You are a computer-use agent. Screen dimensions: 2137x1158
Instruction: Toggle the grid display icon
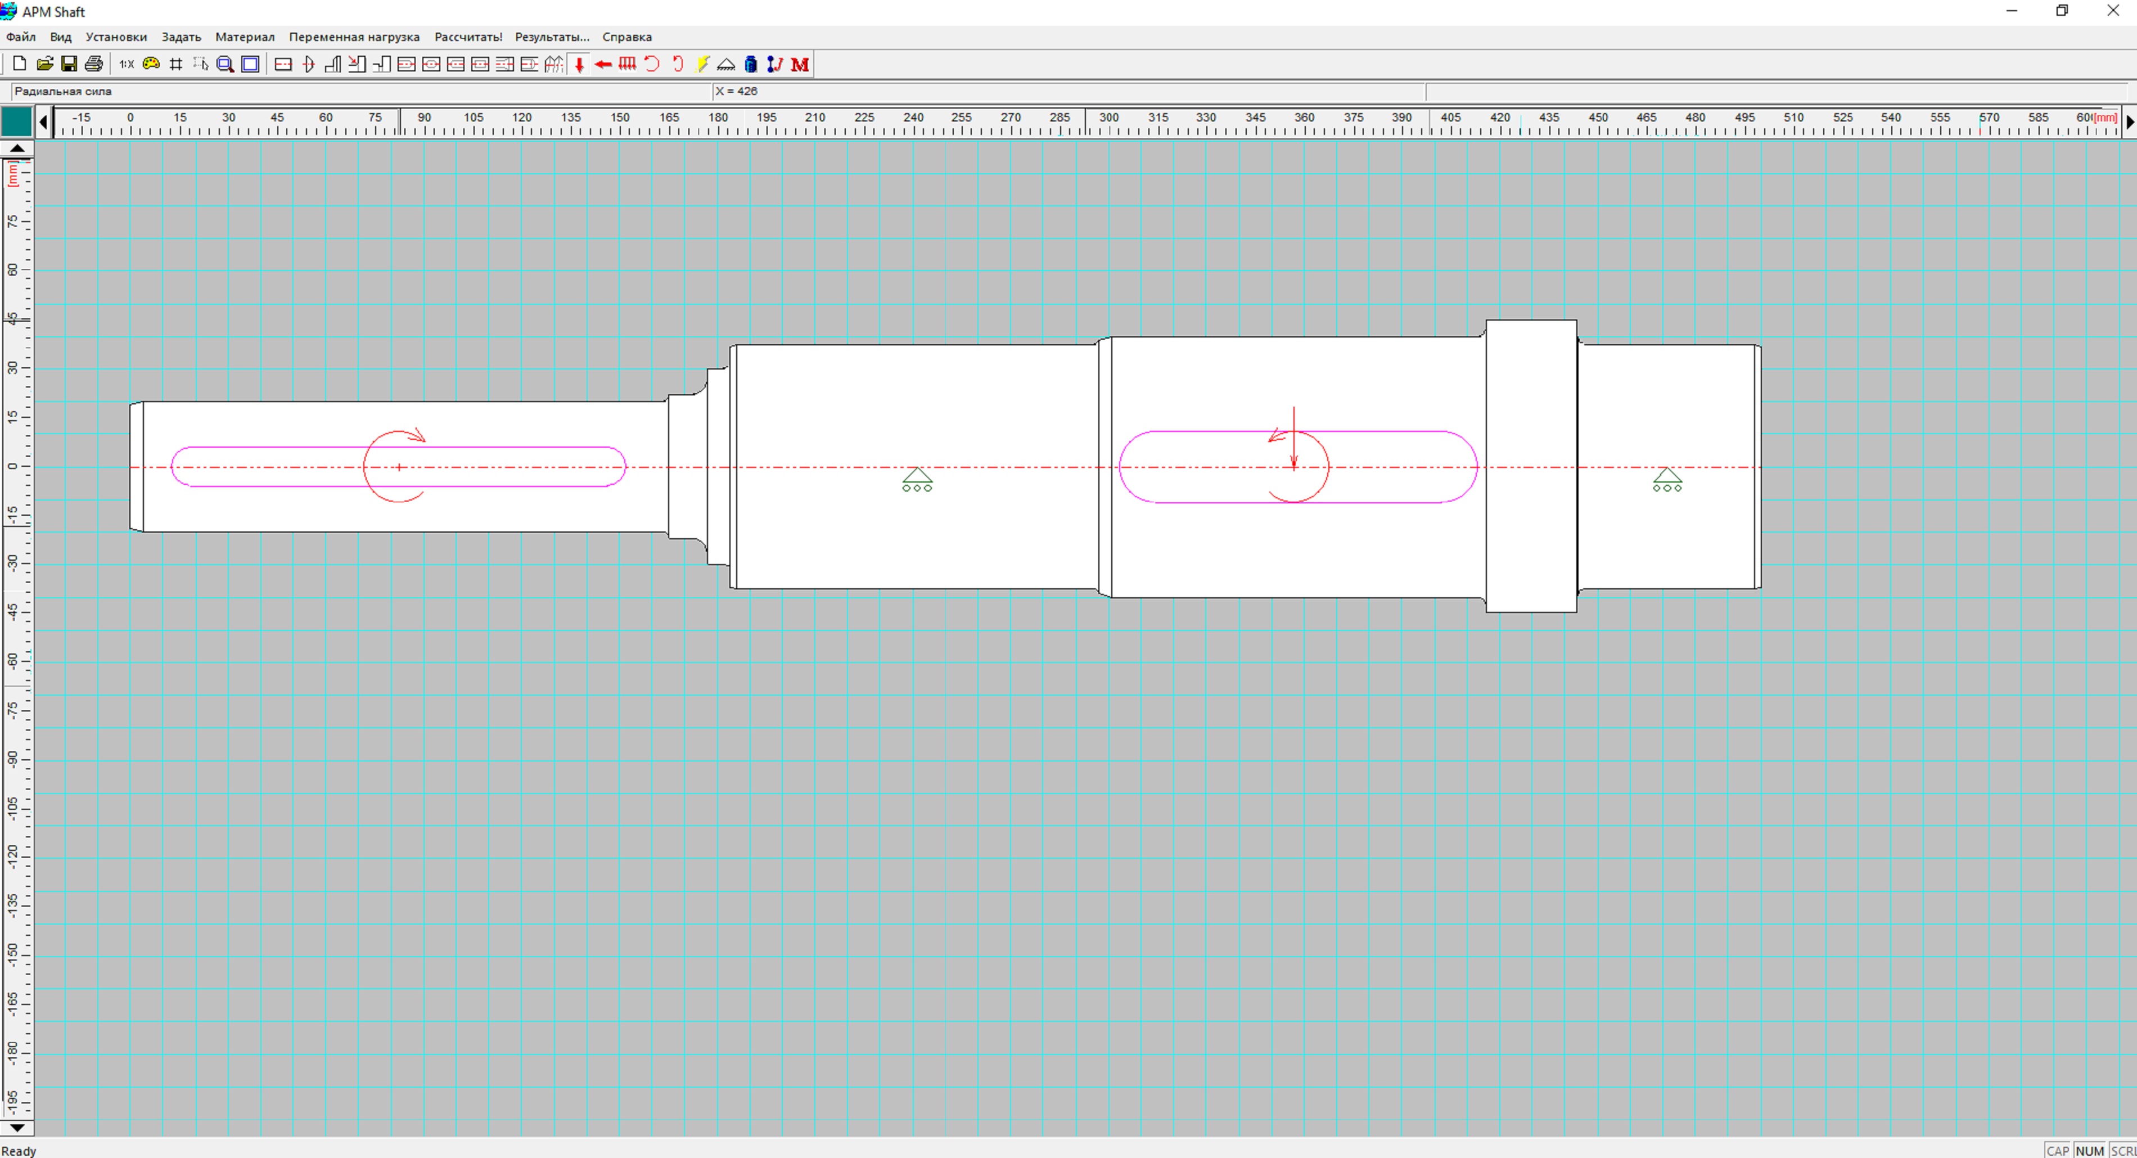[176, 64]
